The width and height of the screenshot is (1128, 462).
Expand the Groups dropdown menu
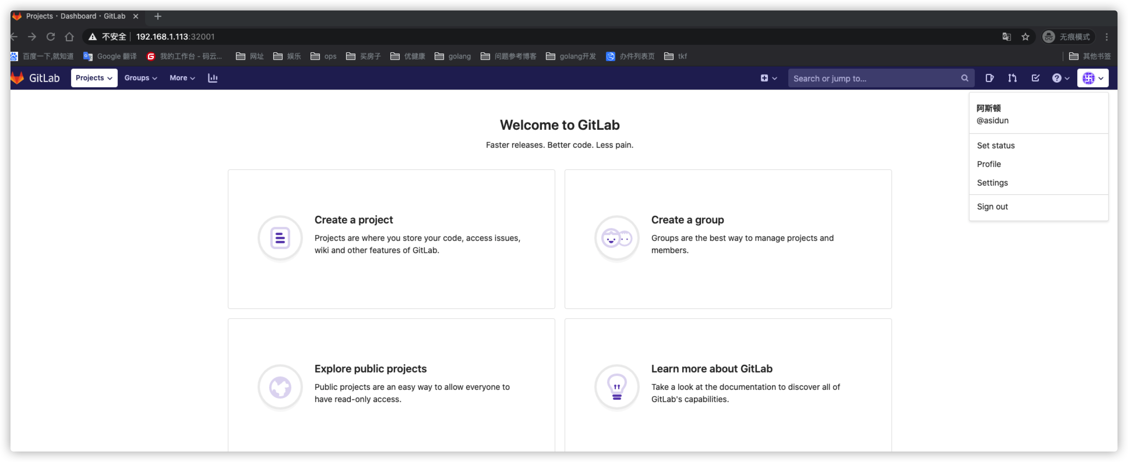pos(140,78)
